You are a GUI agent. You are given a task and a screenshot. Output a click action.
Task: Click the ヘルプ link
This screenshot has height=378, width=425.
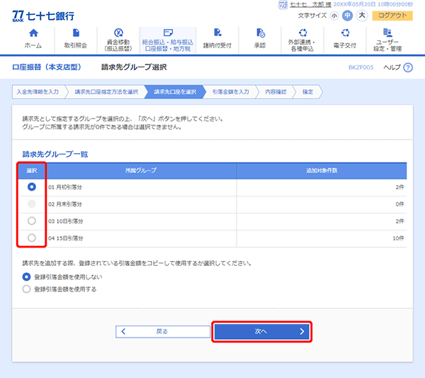click(392, 67)
